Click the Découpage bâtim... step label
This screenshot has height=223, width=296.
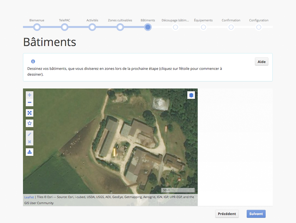coord(175,20)
